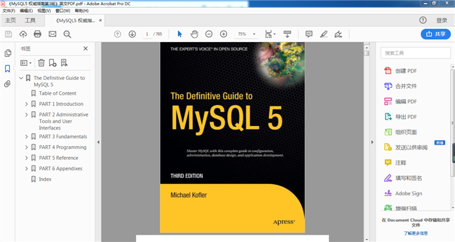Expand PART 5 Reference bookmark
Image resolution: width=455 pixels, height=242 pixels.
pyautogui.click(x=27, y=158)
